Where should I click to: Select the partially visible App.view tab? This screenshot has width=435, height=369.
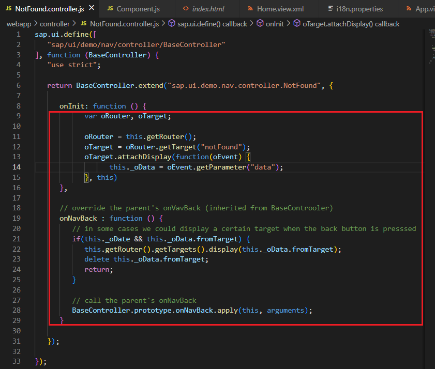pos(417,9)
